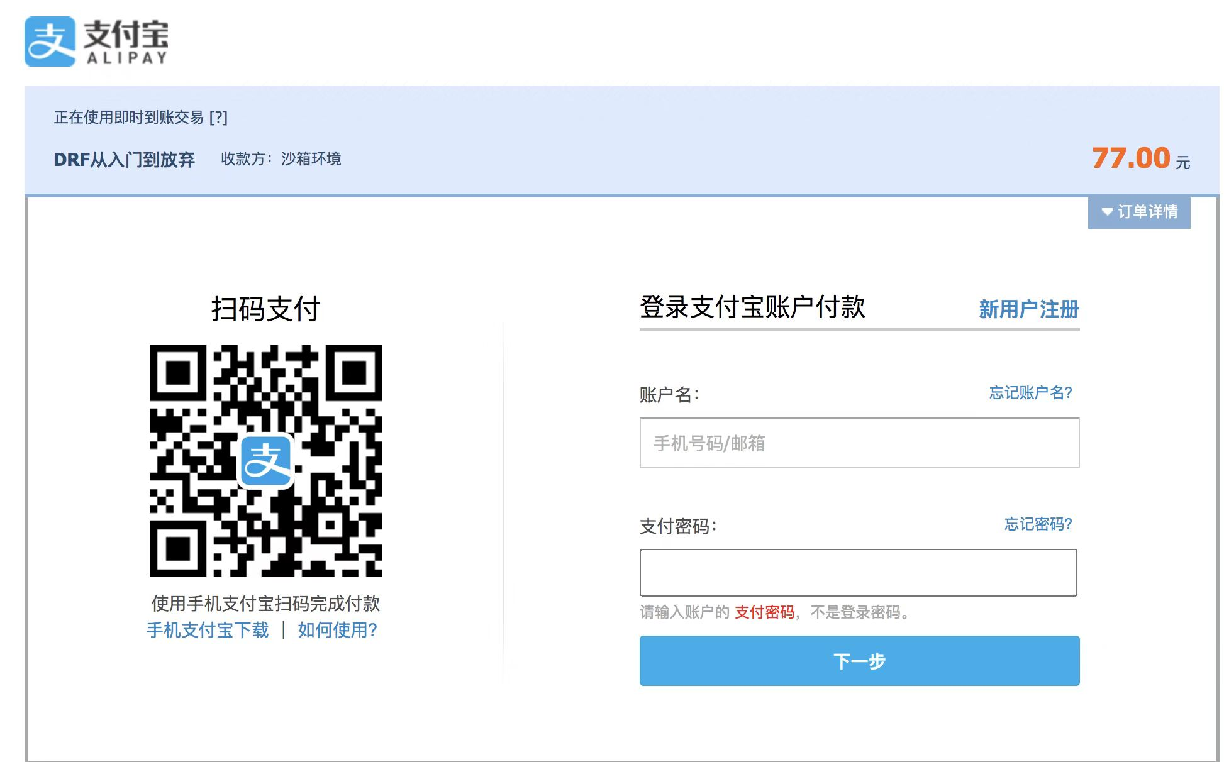This screenshot has height=762, width=1224.
Task: Click the 收款方:沙箱环境 text
Action: (x=281, y=159)
